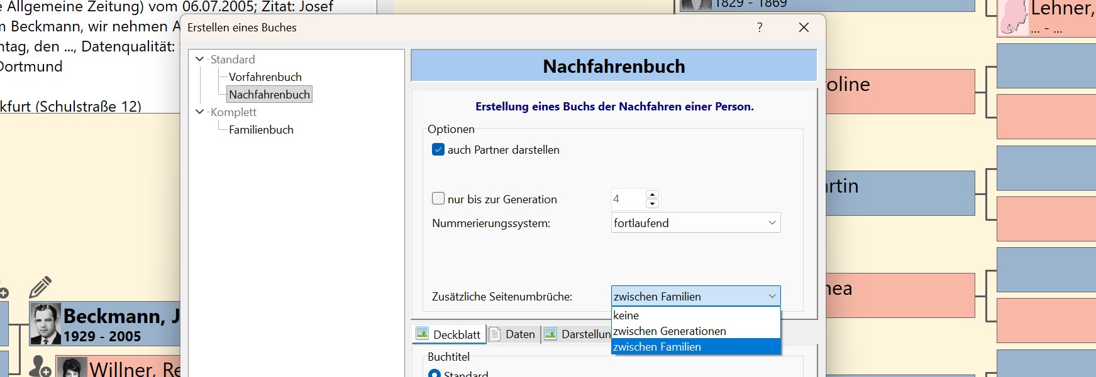The height and width of the screenshot is (377, 1096).
Task: Increase the generation number with up arrow
Action: point(652,194)
